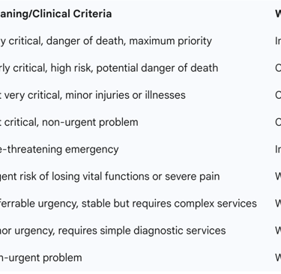Select 'requires simple diagnostic services' cell
Image resolution: width=281 pixels, height=274 pixels.
pyautogui.click(x=113, y=231)
